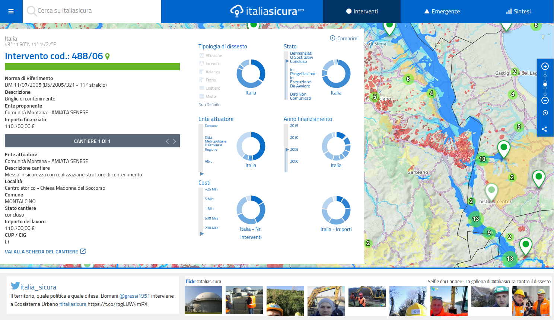Select 2010 financing year
Image resolution: width=554 pixels, height=320 pixels.
294,138
